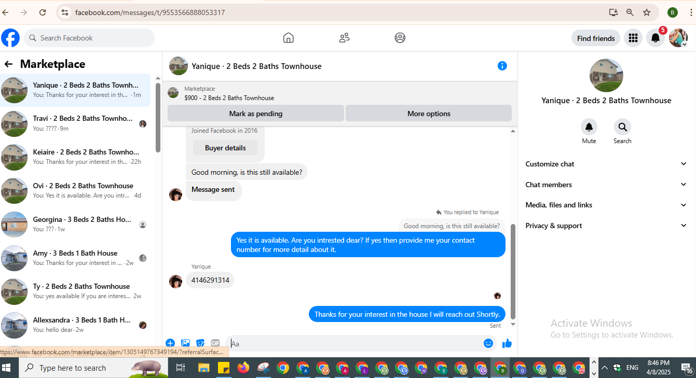Click the conversation list scrollbar
The width and height of the screenshot is (696, 378).
pyautogui.click(x=158, y=118)
